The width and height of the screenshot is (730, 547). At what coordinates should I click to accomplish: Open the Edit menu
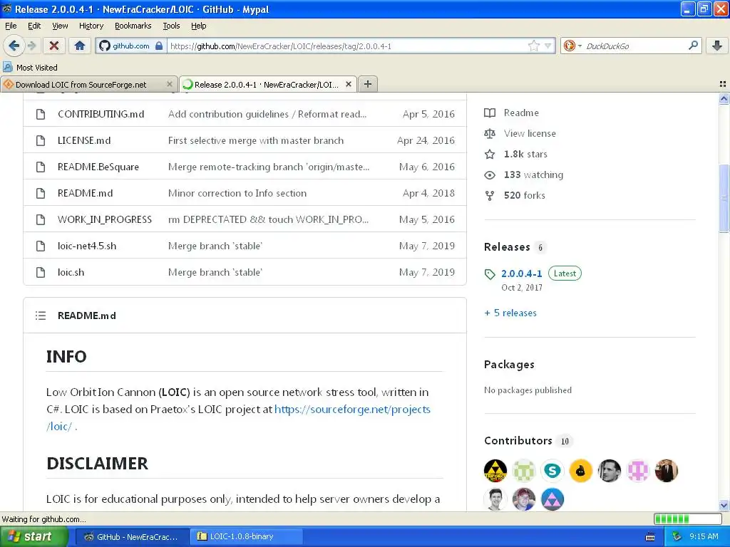(34, 26)
